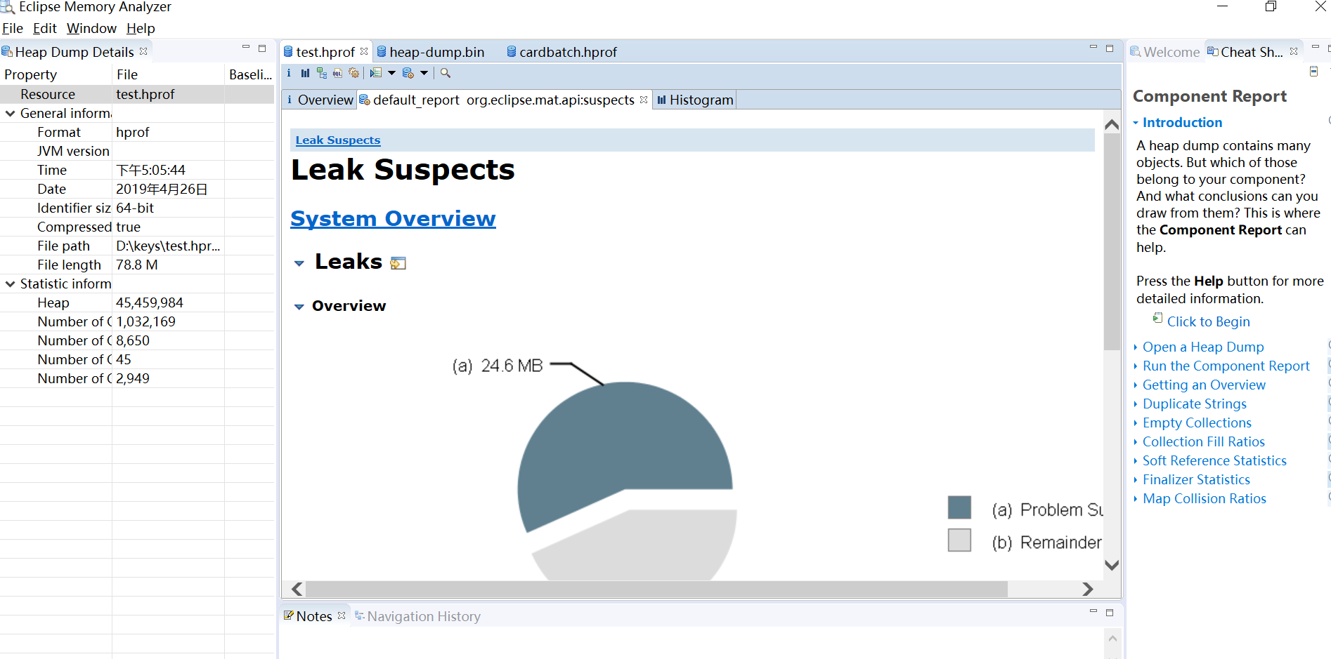Collapse all cheat sheet items icon
The height and width of the screenshot is (659, 1331).
1313,72
